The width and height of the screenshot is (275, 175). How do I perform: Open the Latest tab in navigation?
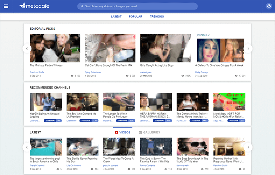click(x=116, y=16)
